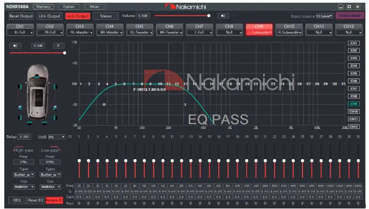The height and width of the screenshot is (209, 369).
Task: Switch to the CH4 channel tab
Action: 109,26
